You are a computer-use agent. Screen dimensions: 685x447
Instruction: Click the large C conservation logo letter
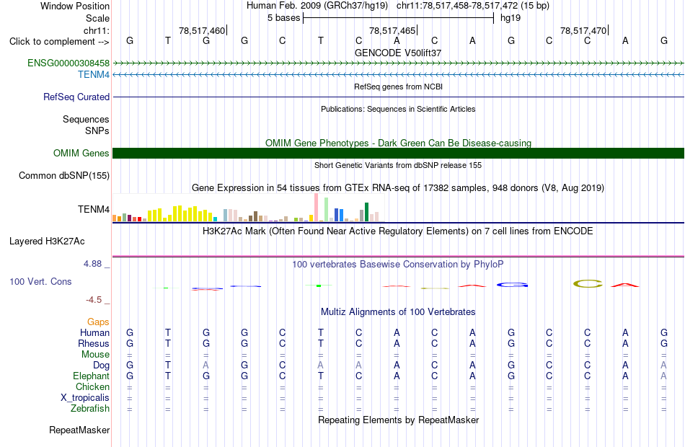[x=588, y=284]
